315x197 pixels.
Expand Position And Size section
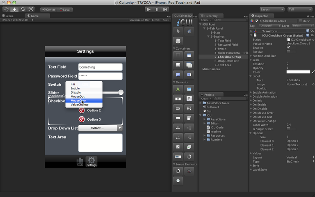(x=264, y=56)
